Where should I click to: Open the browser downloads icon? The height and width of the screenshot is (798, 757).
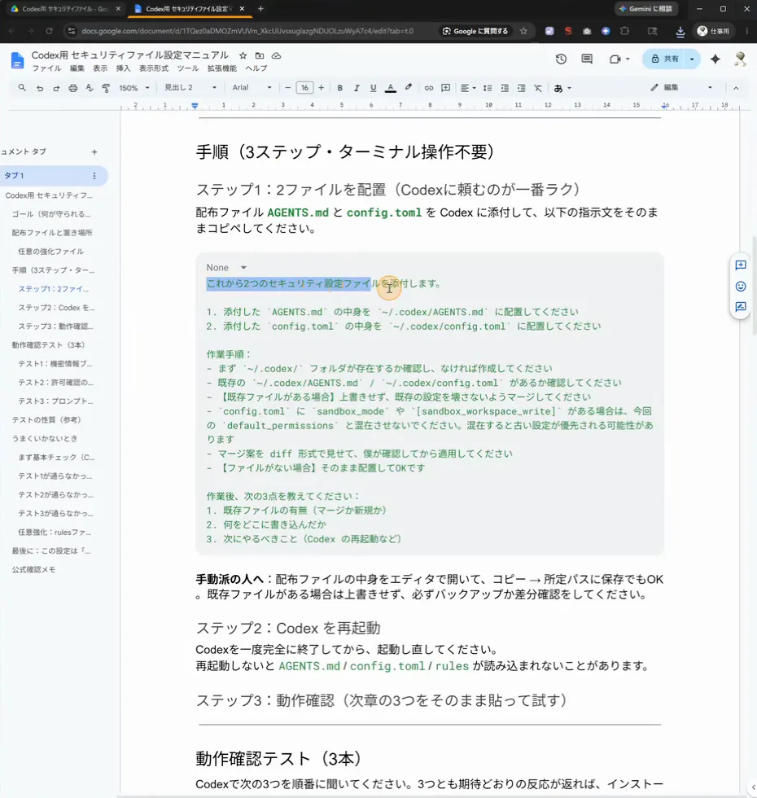(680, 32)
